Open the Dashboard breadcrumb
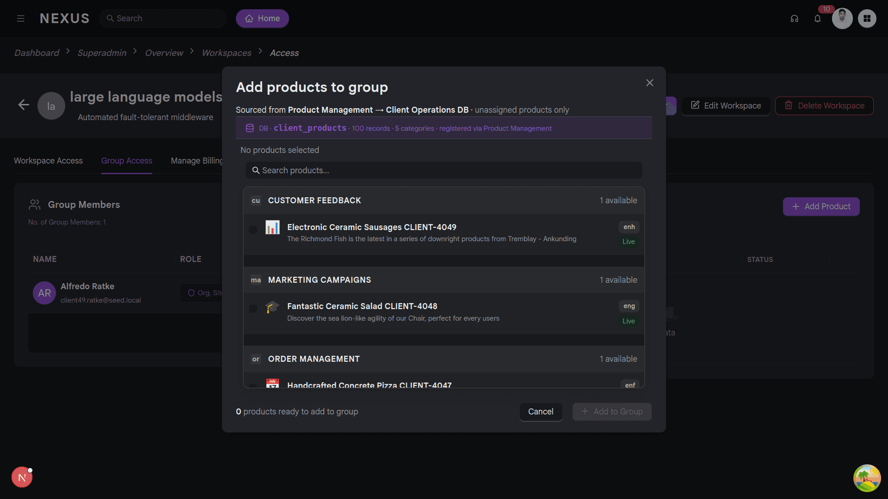This screenshot has width=888, height=499. click(x=37, y=53)
